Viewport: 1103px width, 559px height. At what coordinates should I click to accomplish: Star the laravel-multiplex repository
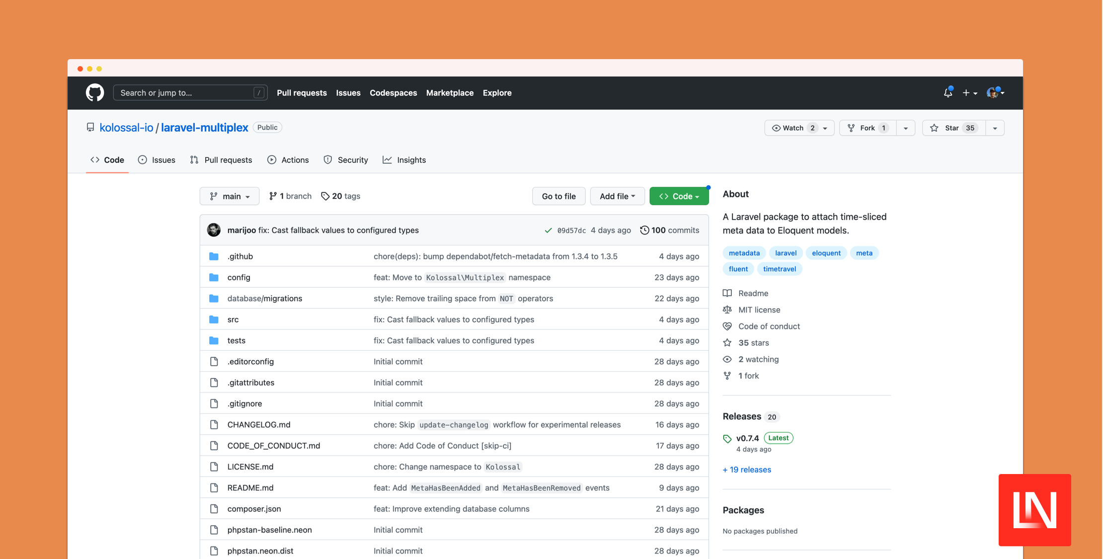point(954,128)
